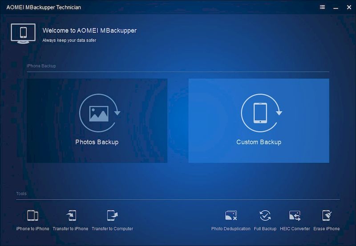Open the Erase iPhone tool icon
Image resolution: width=356 pixels, height=246 pixels.
pos(327,215)
